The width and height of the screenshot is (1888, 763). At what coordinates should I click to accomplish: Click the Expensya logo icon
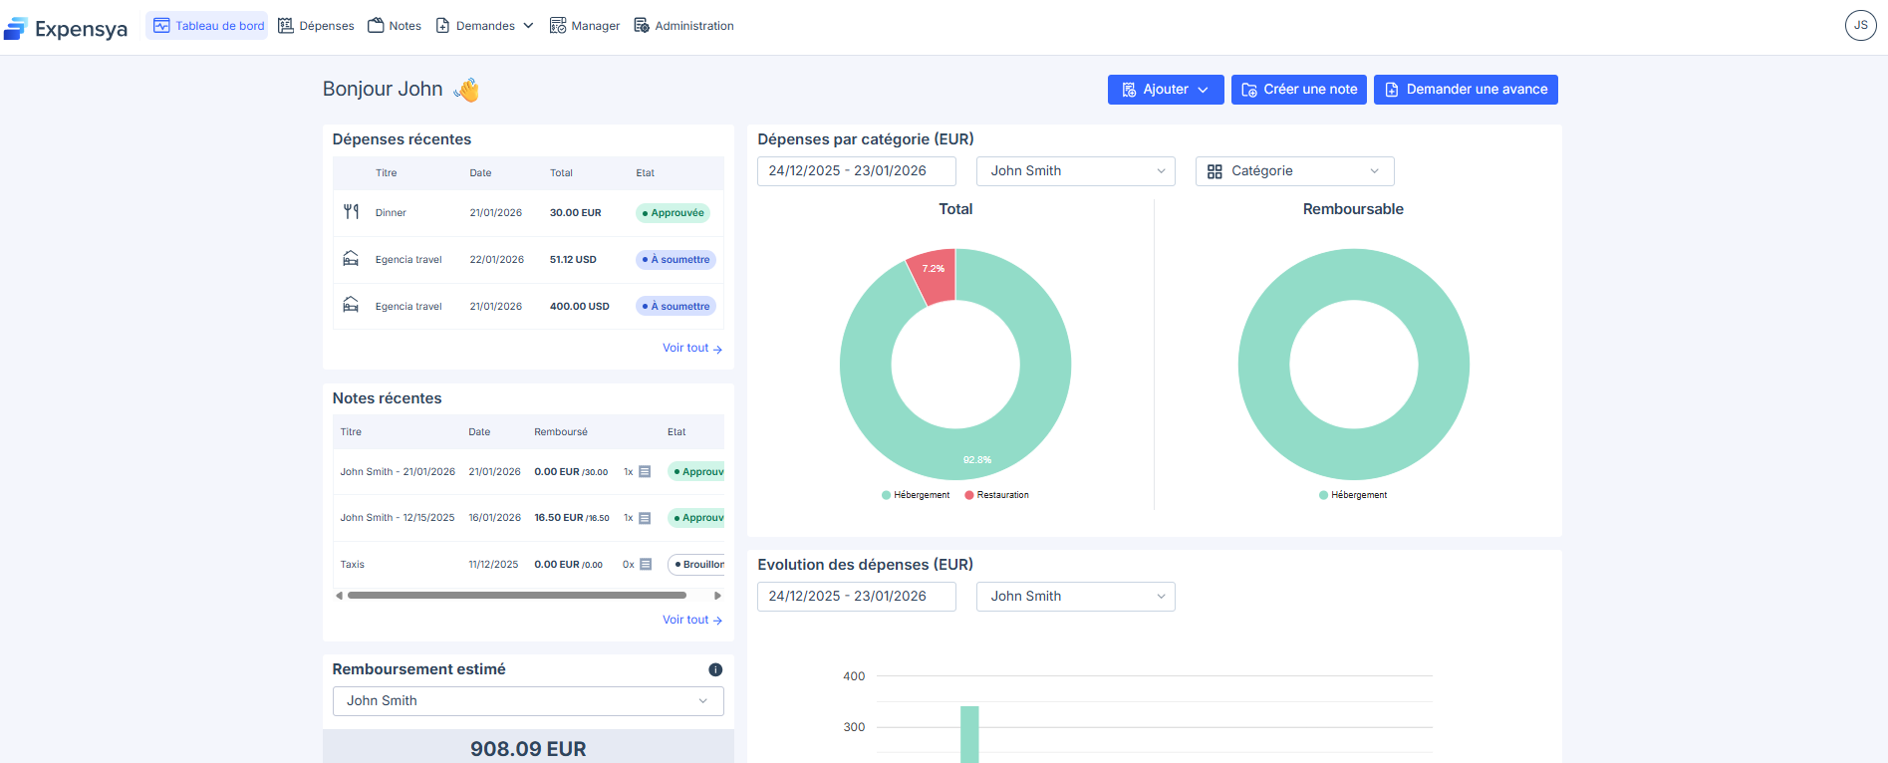15,29
